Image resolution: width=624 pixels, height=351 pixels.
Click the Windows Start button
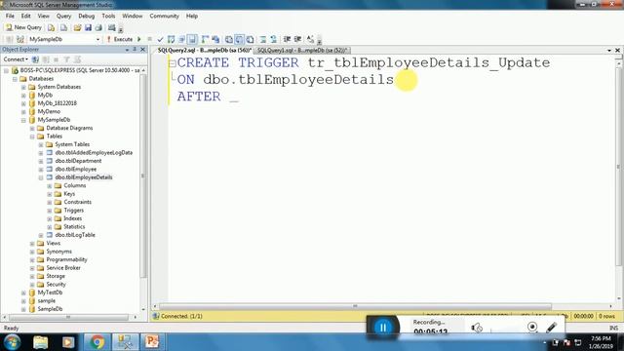point(13,342)
